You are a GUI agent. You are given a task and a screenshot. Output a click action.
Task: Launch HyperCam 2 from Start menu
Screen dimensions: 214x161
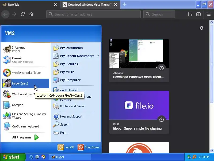[26, 83]
